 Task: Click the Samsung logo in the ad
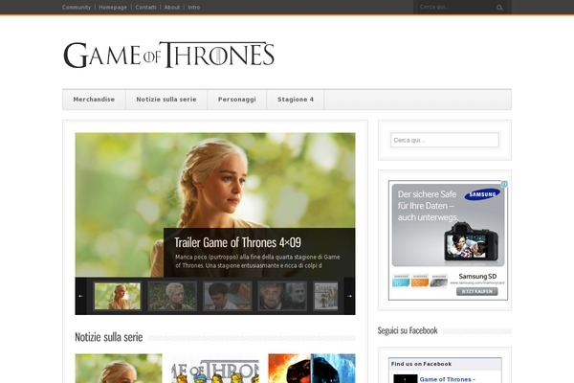click(x=482, y=194)
